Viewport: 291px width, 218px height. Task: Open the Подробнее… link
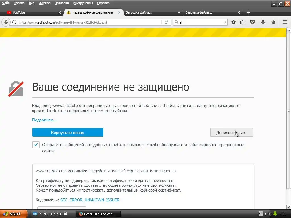pyautogui.click(x=44, y=120)
